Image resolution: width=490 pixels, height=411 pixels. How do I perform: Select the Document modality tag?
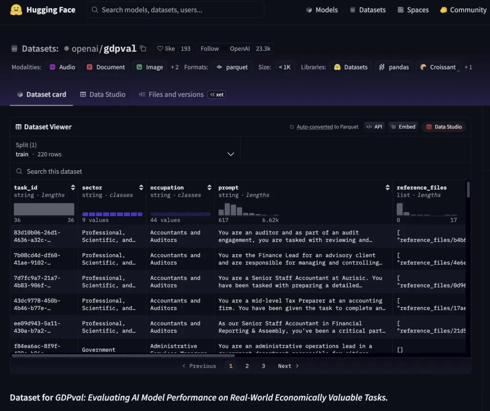pyautogui.click(x=106, y=67)
